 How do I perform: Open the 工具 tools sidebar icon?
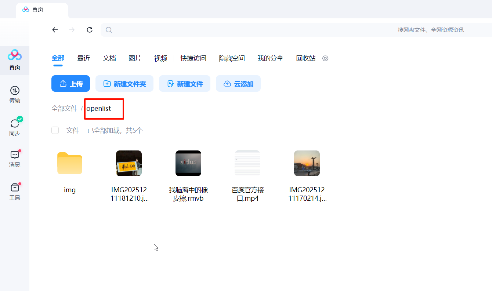(x=15, y=192)
